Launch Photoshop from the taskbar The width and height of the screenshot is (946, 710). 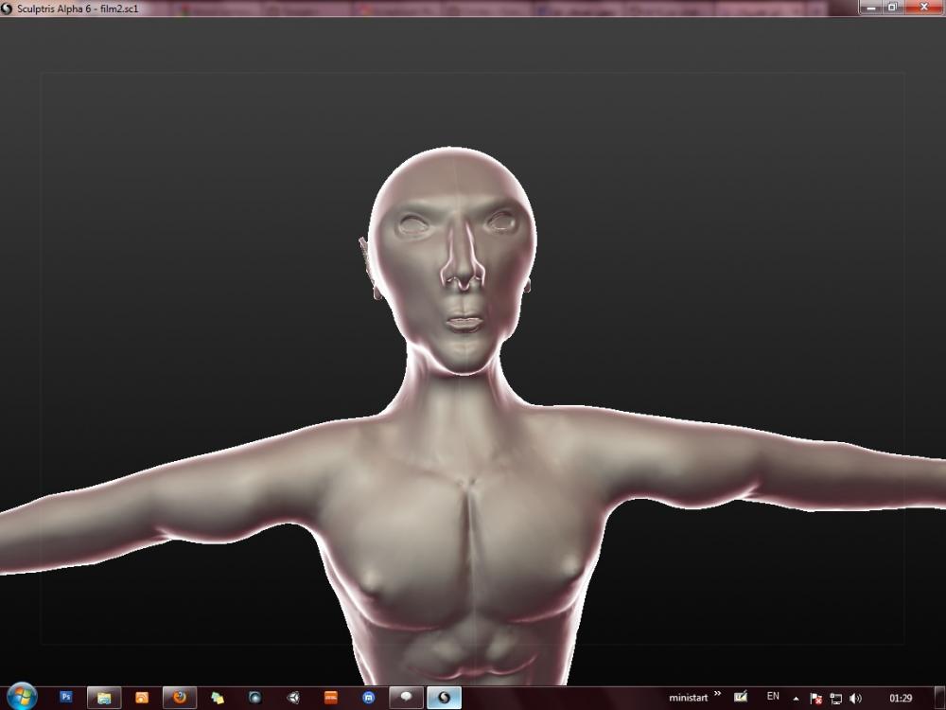tap(66, 698)
